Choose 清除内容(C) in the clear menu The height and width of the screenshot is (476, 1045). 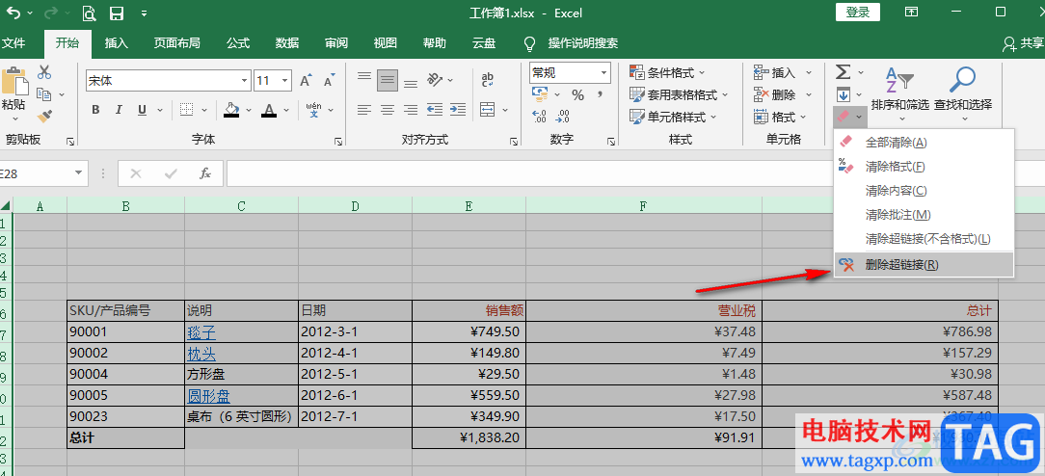pos(924,191)
